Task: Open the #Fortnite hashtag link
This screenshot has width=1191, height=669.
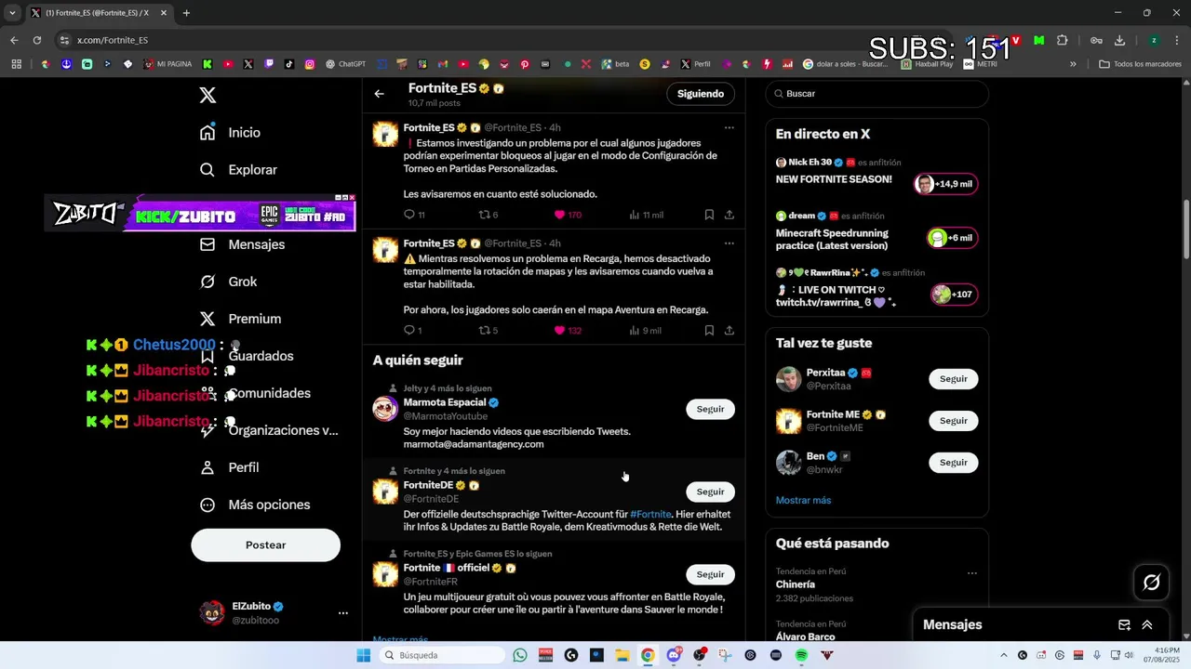Action: pos(650,514)
